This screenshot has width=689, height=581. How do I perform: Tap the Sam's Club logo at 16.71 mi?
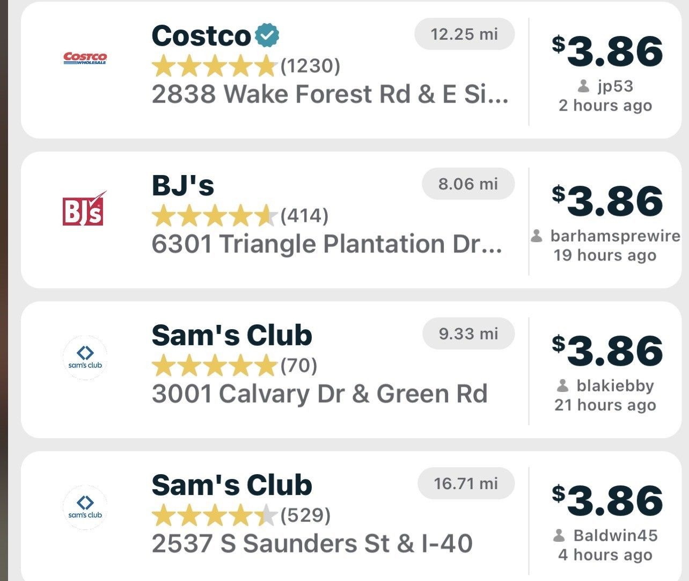(85, 507)
